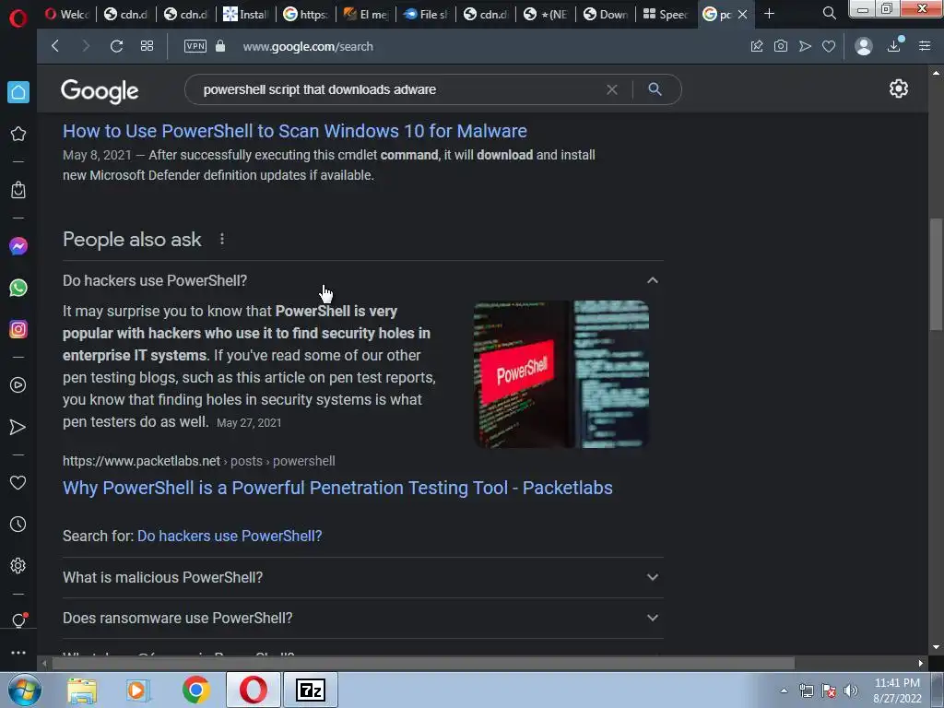The height and width of the screenshot is (708, 944).
Task: Open the Opera menu logo
Action: click(18, 18)
